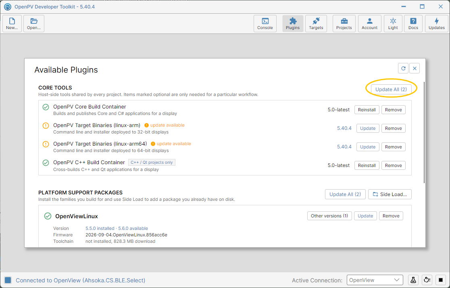Select the Plugins toolbar button
The height and width of the screenshot is (288, 450).
click(293, 23)
